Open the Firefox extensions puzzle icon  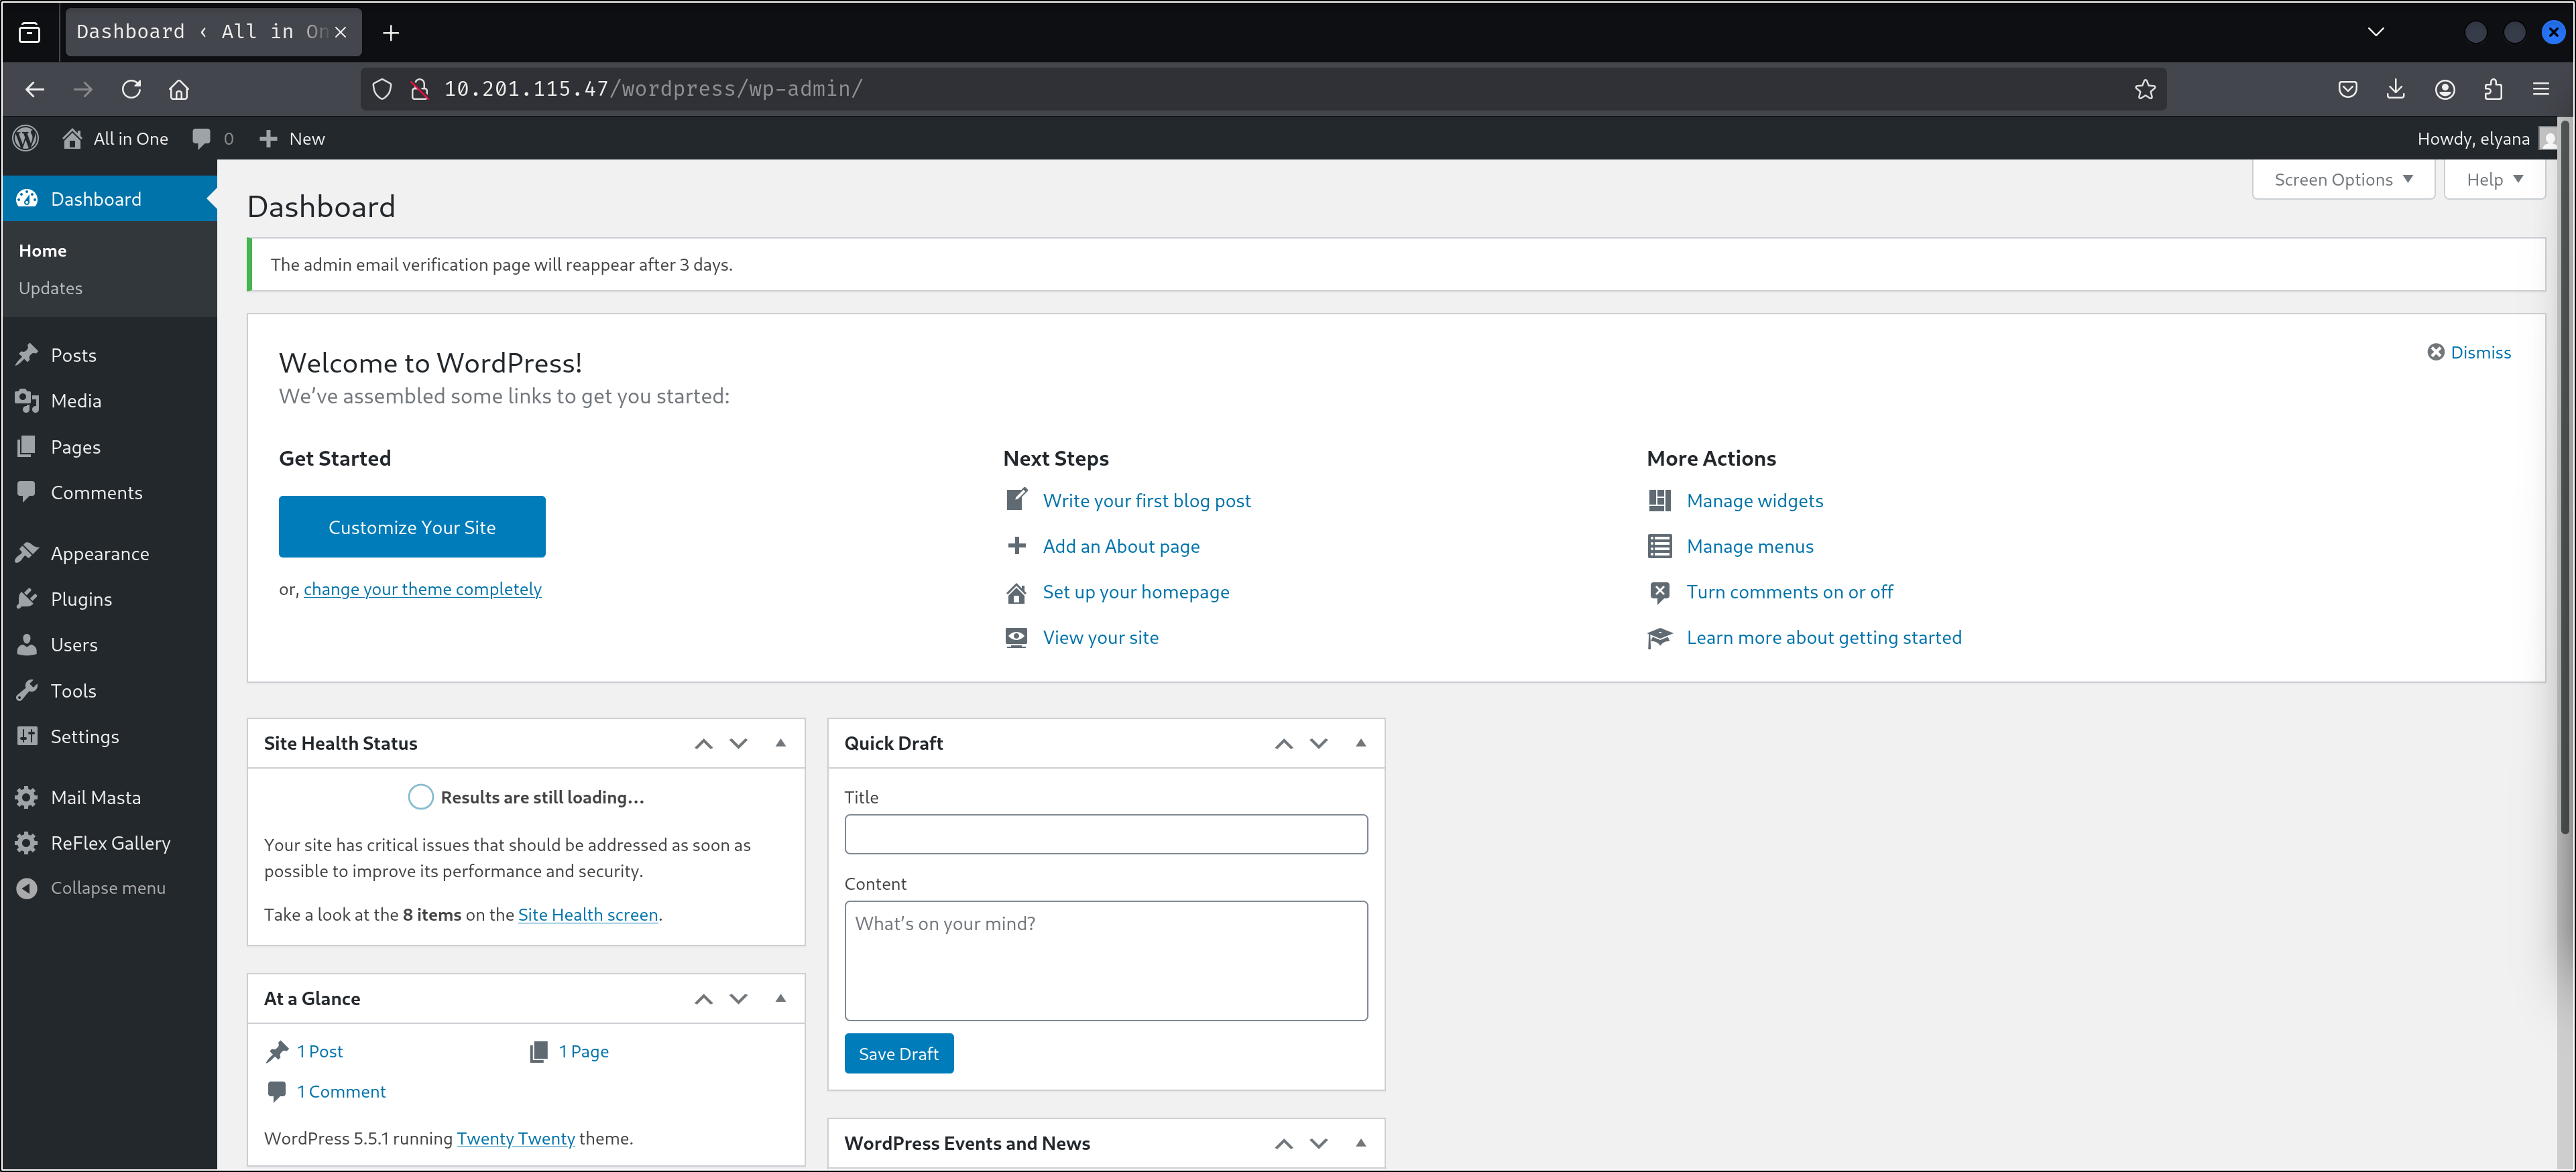2493,89
